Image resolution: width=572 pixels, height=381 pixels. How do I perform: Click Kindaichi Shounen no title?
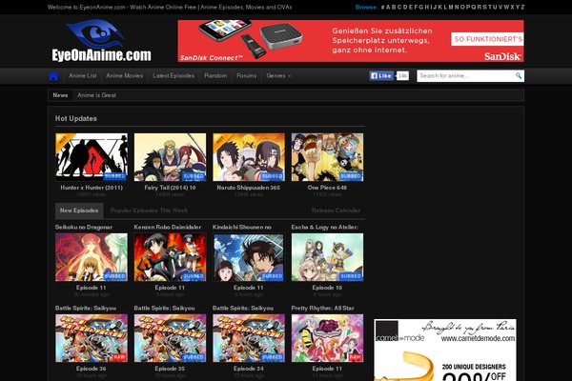242,227
